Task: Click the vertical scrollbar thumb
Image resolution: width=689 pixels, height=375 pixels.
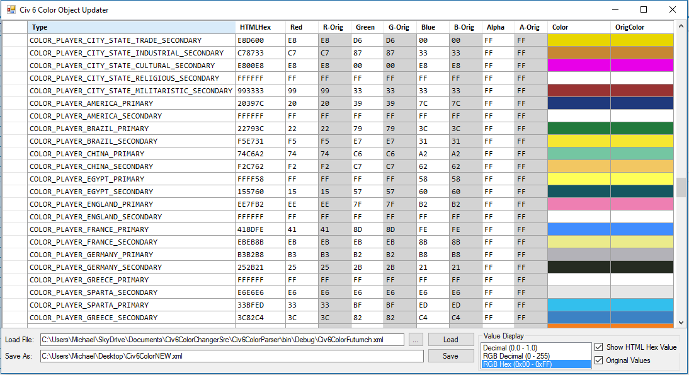Action: (681, 188)
